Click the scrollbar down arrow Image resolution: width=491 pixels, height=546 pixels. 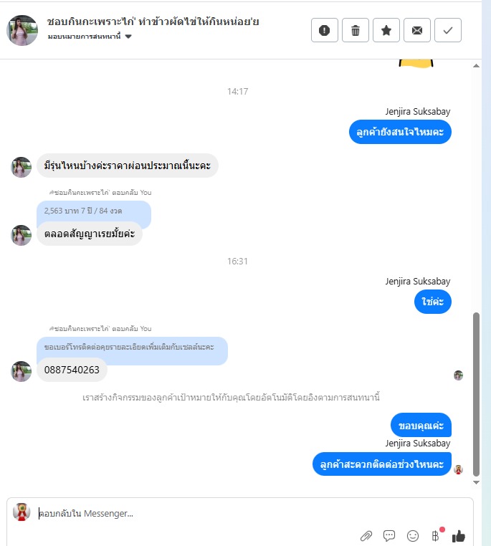point(476,482)
